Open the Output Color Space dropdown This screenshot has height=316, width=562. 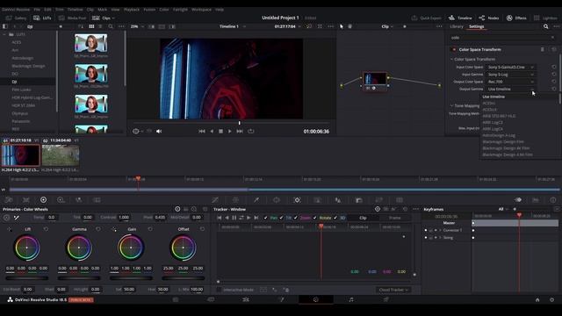coord(511,82)
